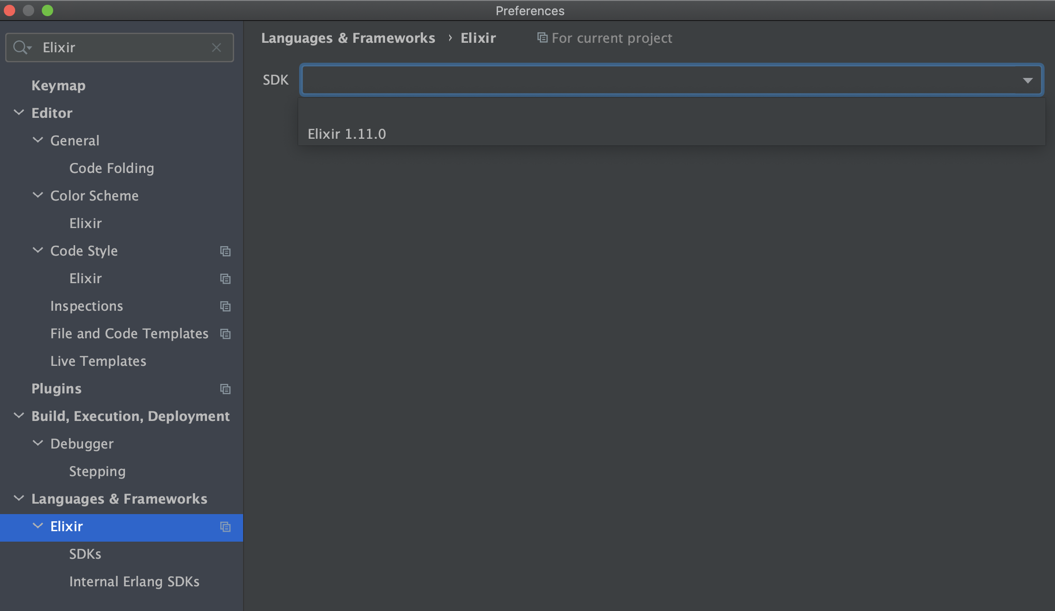Collapse the Debugger section
This screenshot has height=611, width=1055.
pos(38,443)
